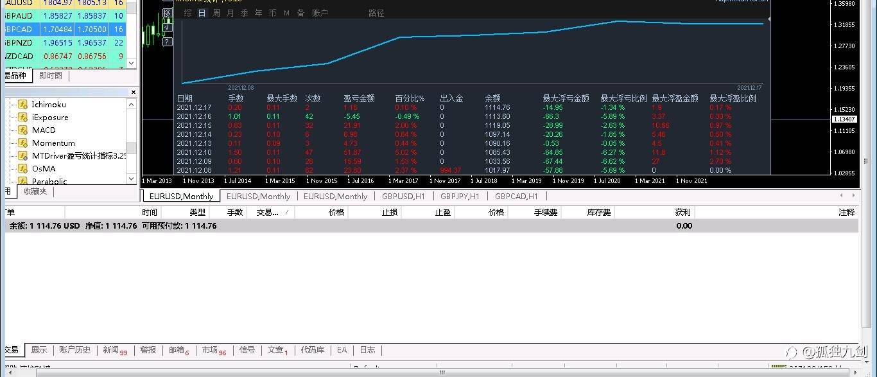Open the 展示 terminal tab
This screenshot has width=877, height=377.
point(39,350)
